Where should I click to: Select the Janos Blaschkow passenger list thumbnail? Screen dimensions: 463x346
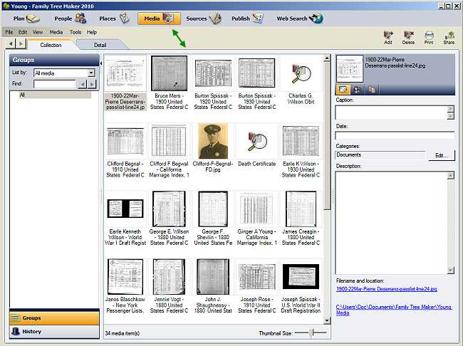[125, 277]
